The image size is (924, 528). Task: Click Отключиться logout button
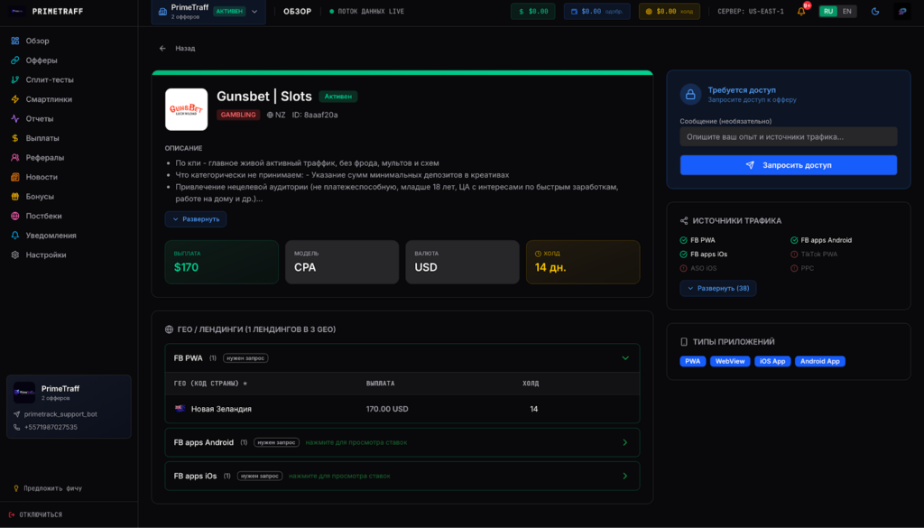pyautogui.click(x=35, y=514)
